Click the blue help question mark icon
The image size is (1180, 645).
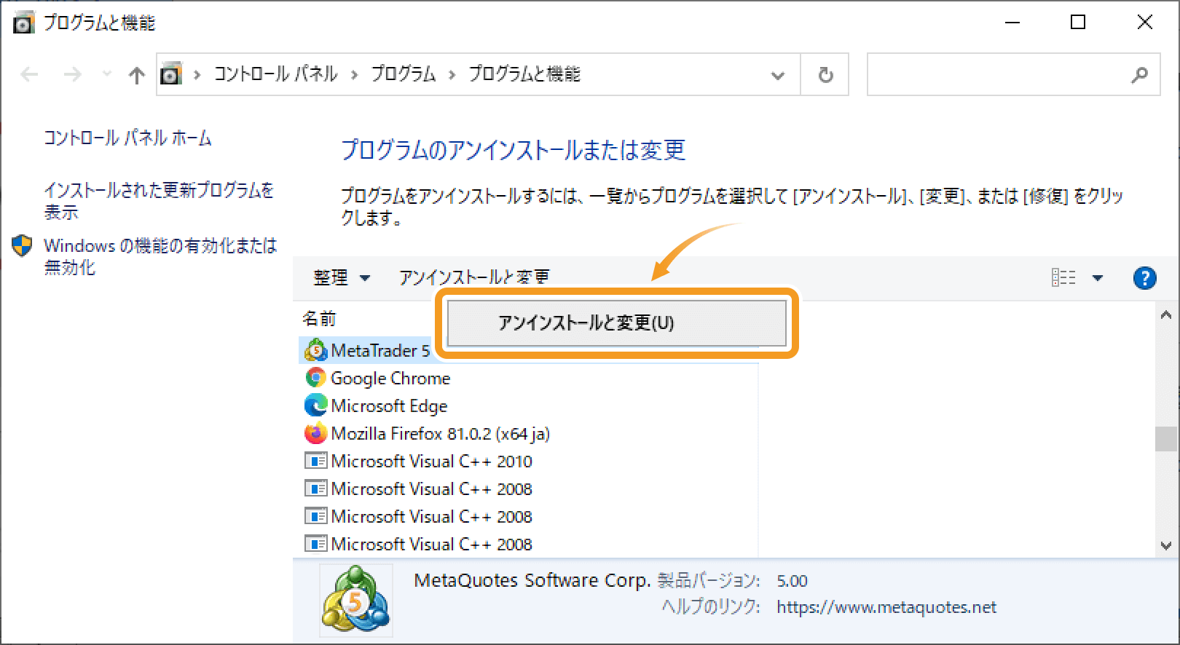point(1144,277)
